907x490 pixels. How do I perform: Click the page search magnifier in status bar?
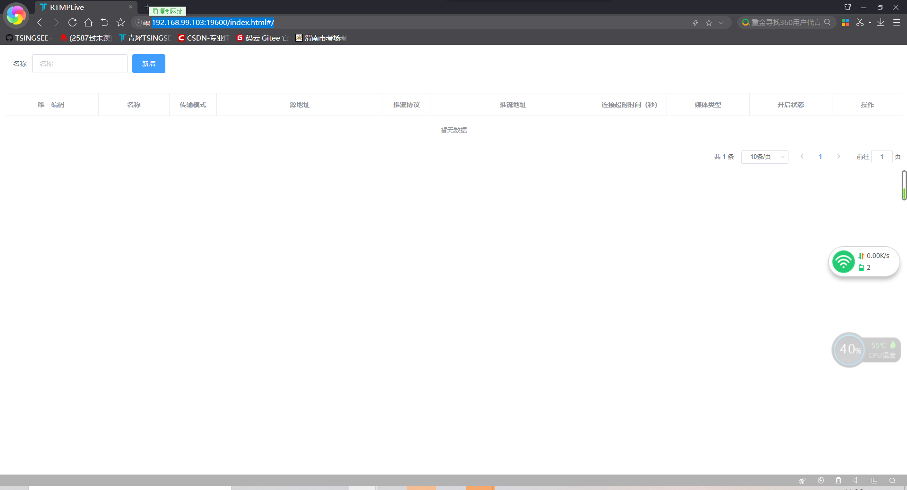coord(892,480)
